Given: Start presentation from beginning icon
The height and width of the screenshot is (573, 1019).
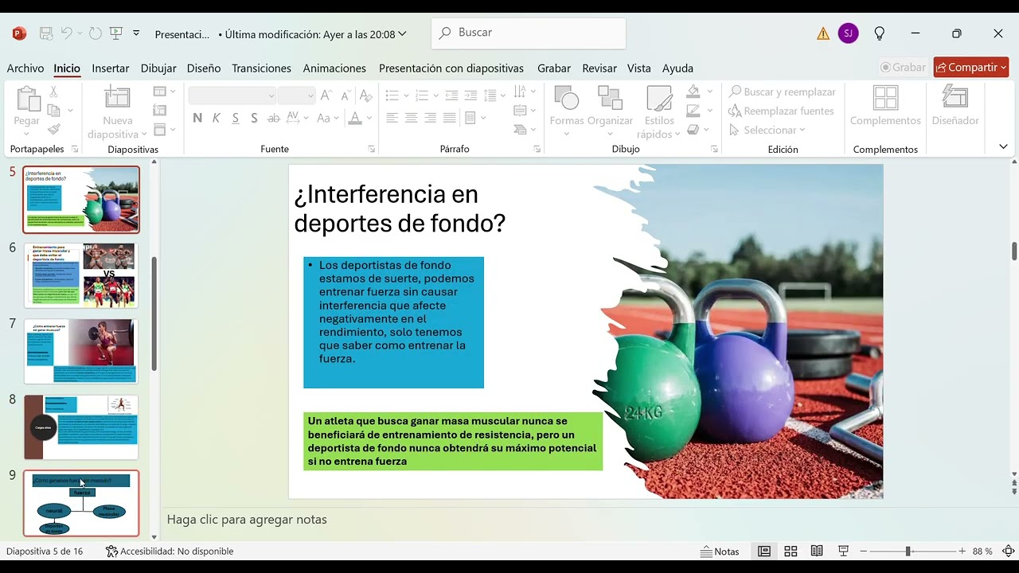Looking at the screenshot, I should [x=116, y=33].
